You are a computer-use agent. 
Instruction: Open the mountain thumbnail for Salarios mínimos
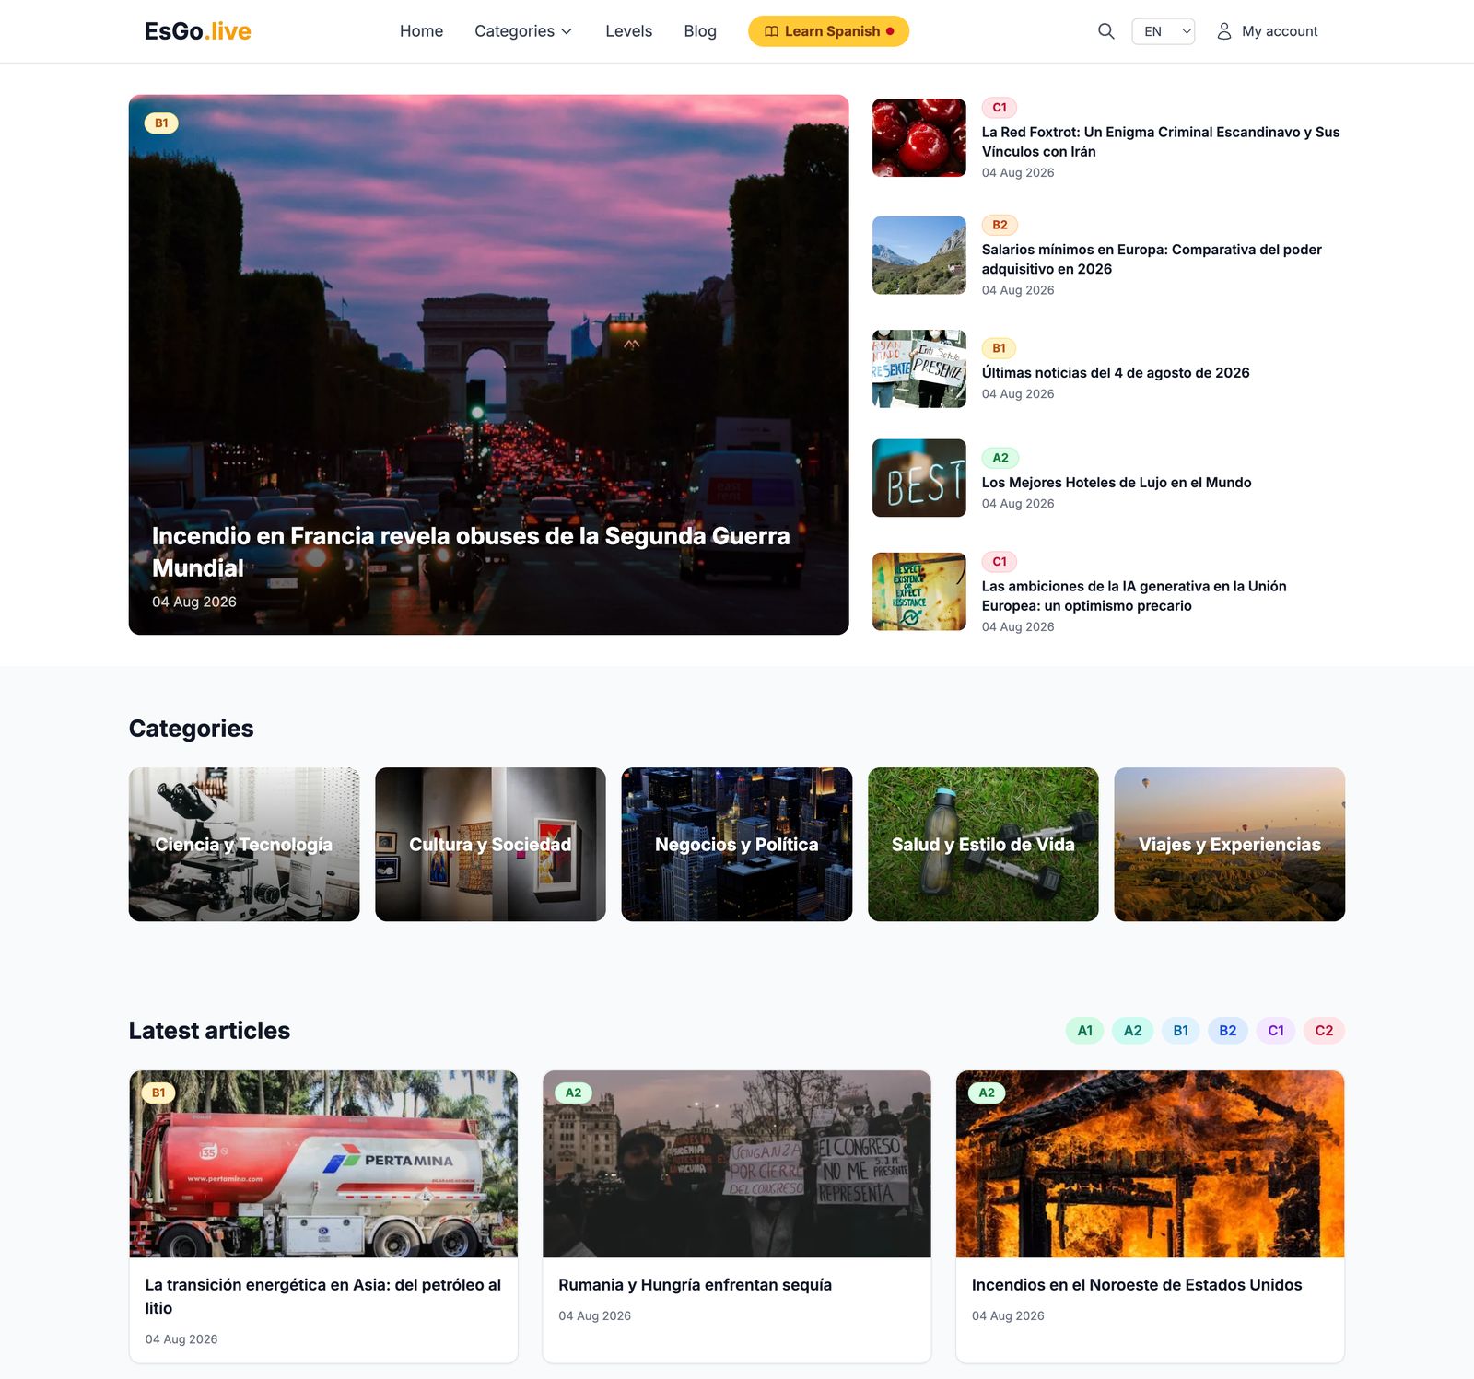918,255
